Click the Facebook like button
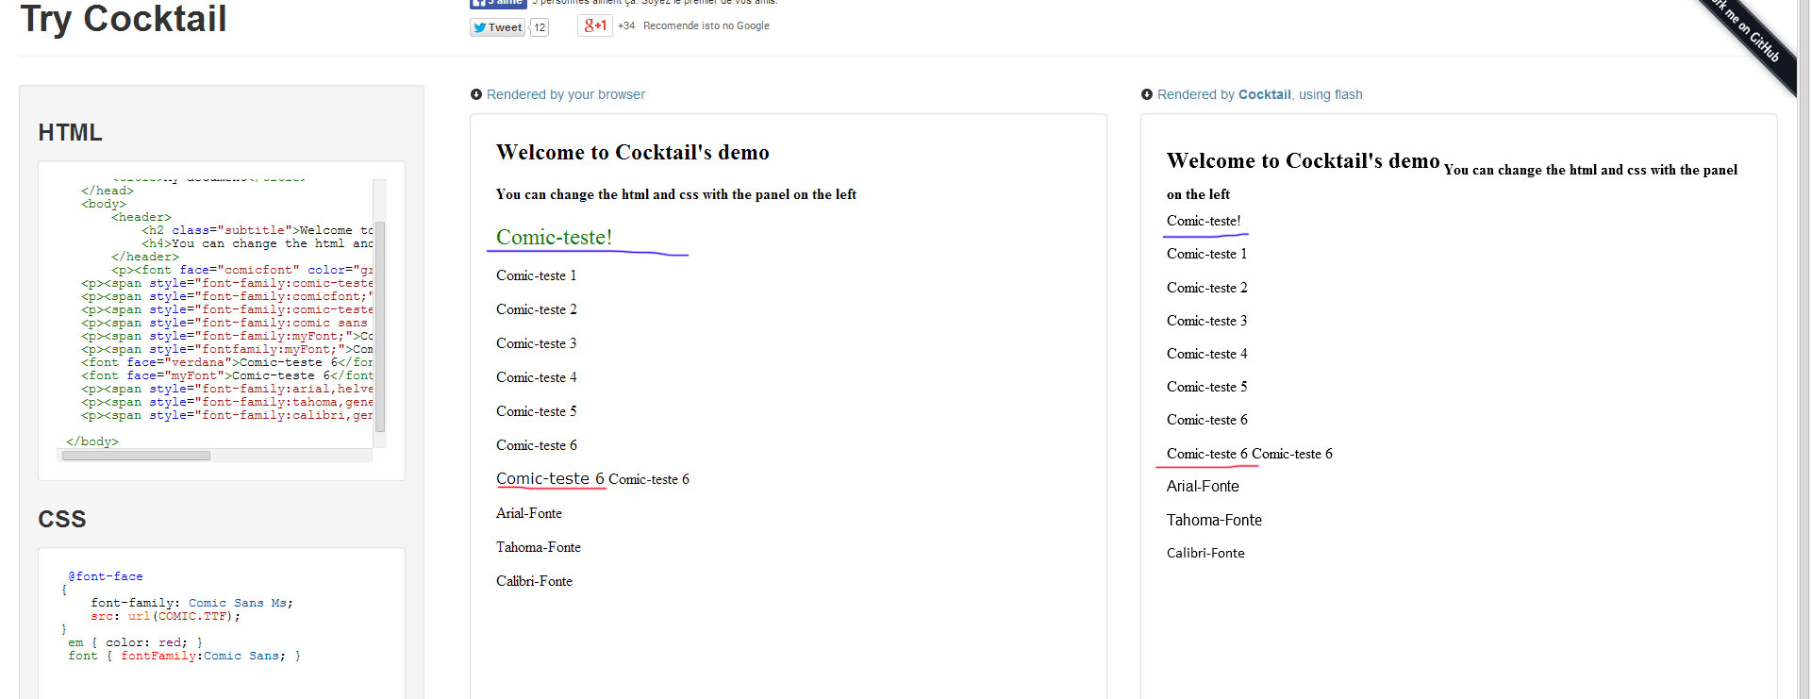This screenshot has height=699, width=1811. (x=498, y=4)
